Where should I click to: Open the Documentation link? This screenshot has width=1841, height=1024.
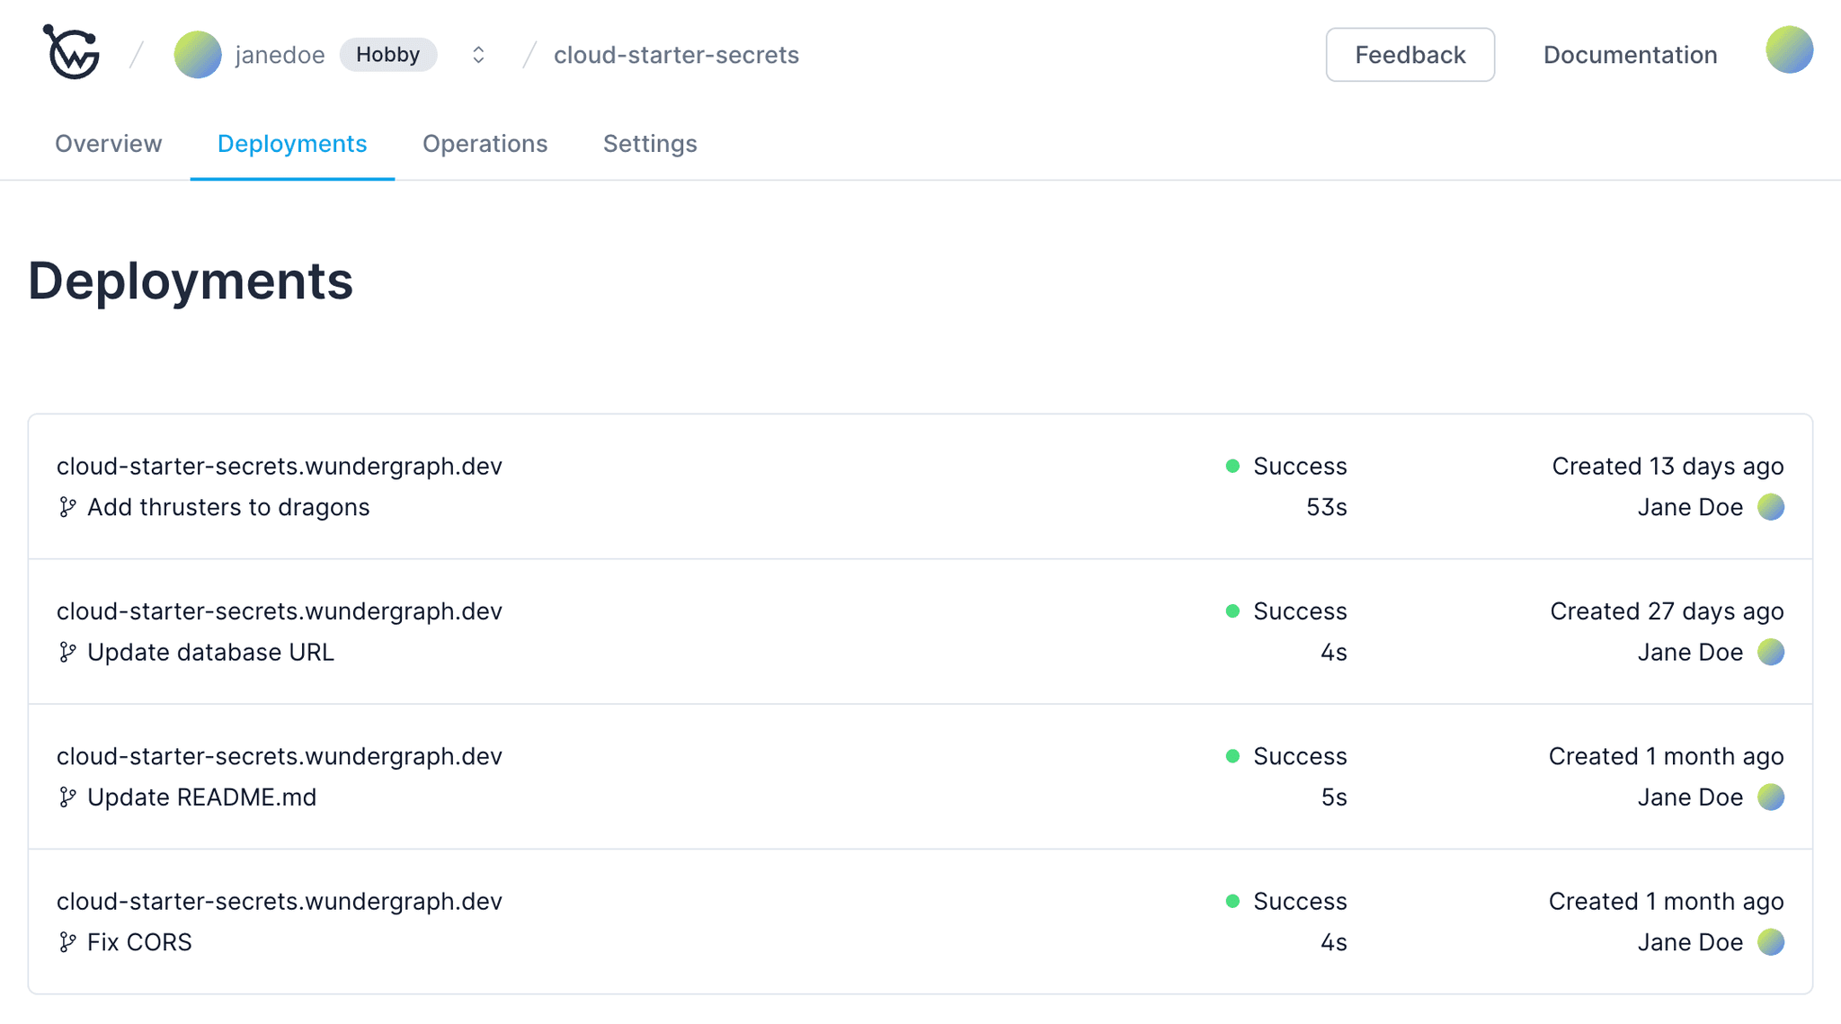(1629, 54)
